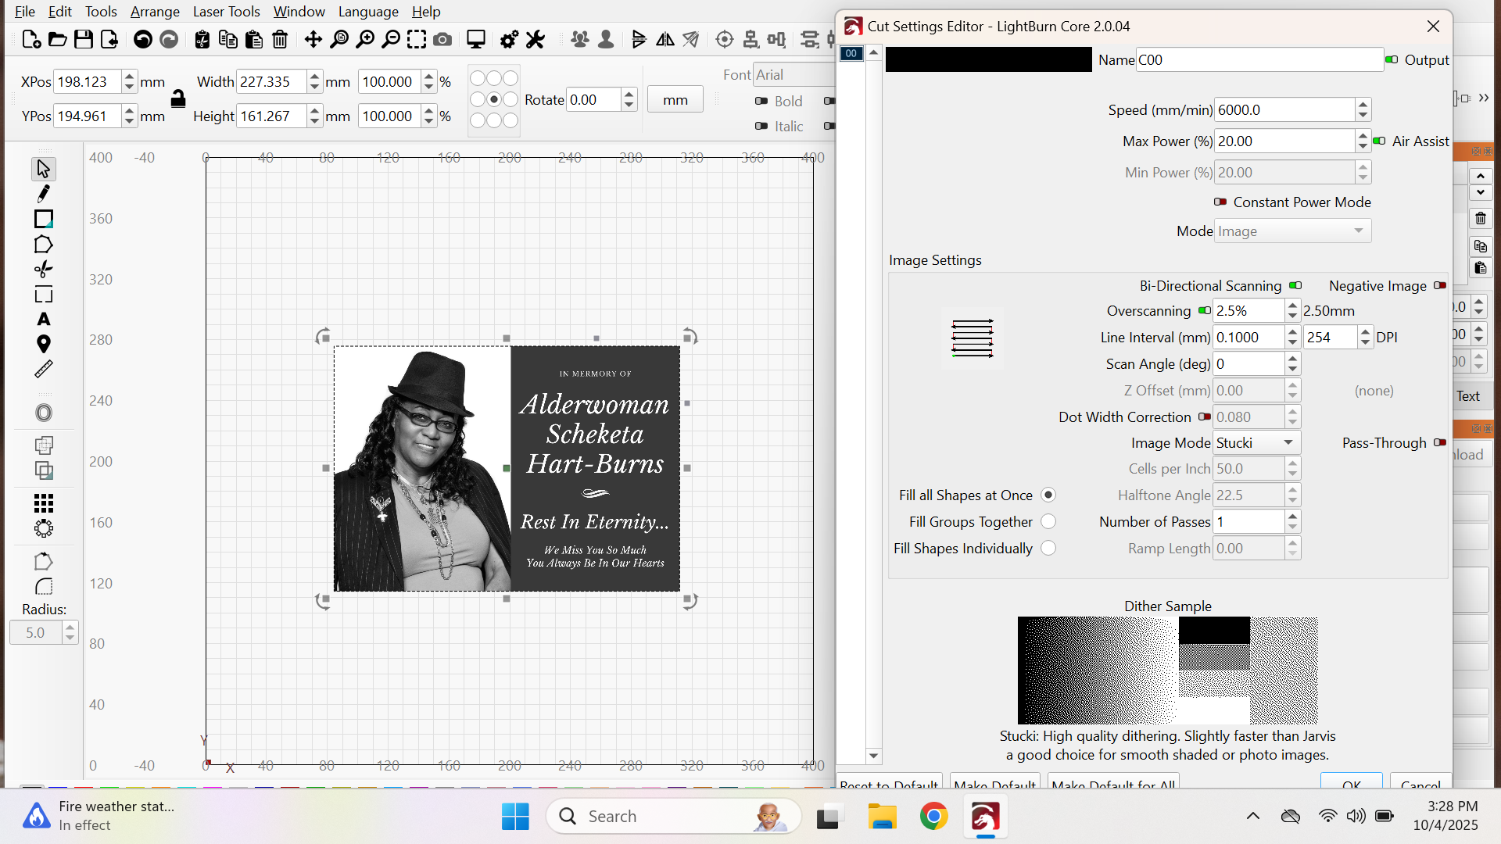The height and width of the screenshot is (844, 1501).
Task: Toggle Negative Image switch
Action: point(1439,286)
